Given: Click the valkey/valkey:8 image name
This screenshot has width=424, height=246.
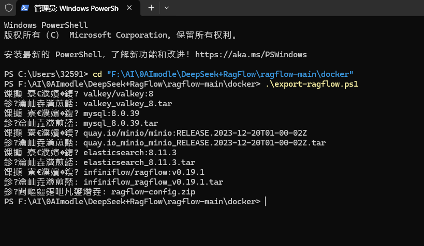Looking at the screenshot, I should point(118,94).
